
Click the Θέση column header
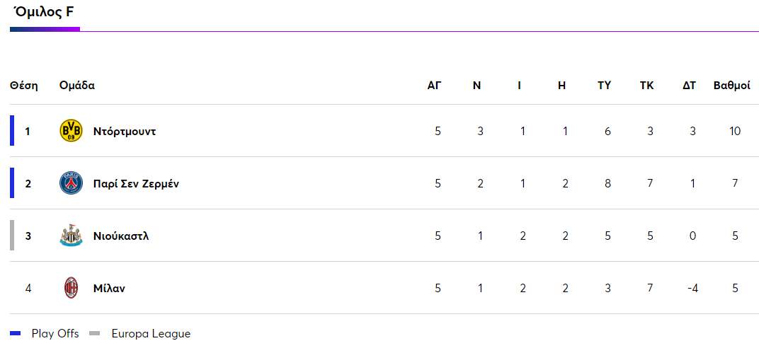point(23,86)
